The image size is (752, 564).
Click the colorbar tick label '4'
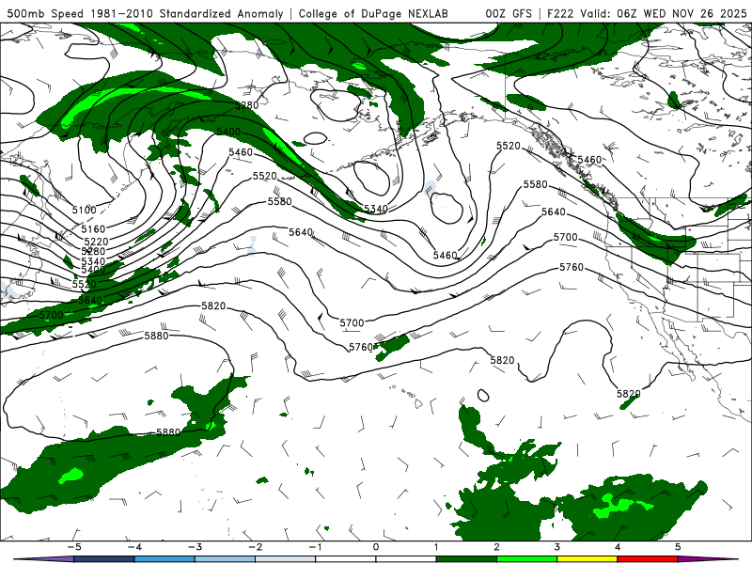point(618,547)
